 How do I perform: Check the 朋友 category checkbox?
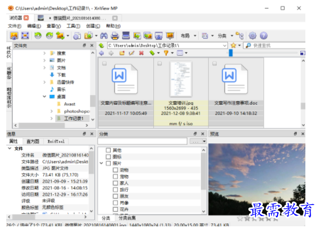coord(116,196)
